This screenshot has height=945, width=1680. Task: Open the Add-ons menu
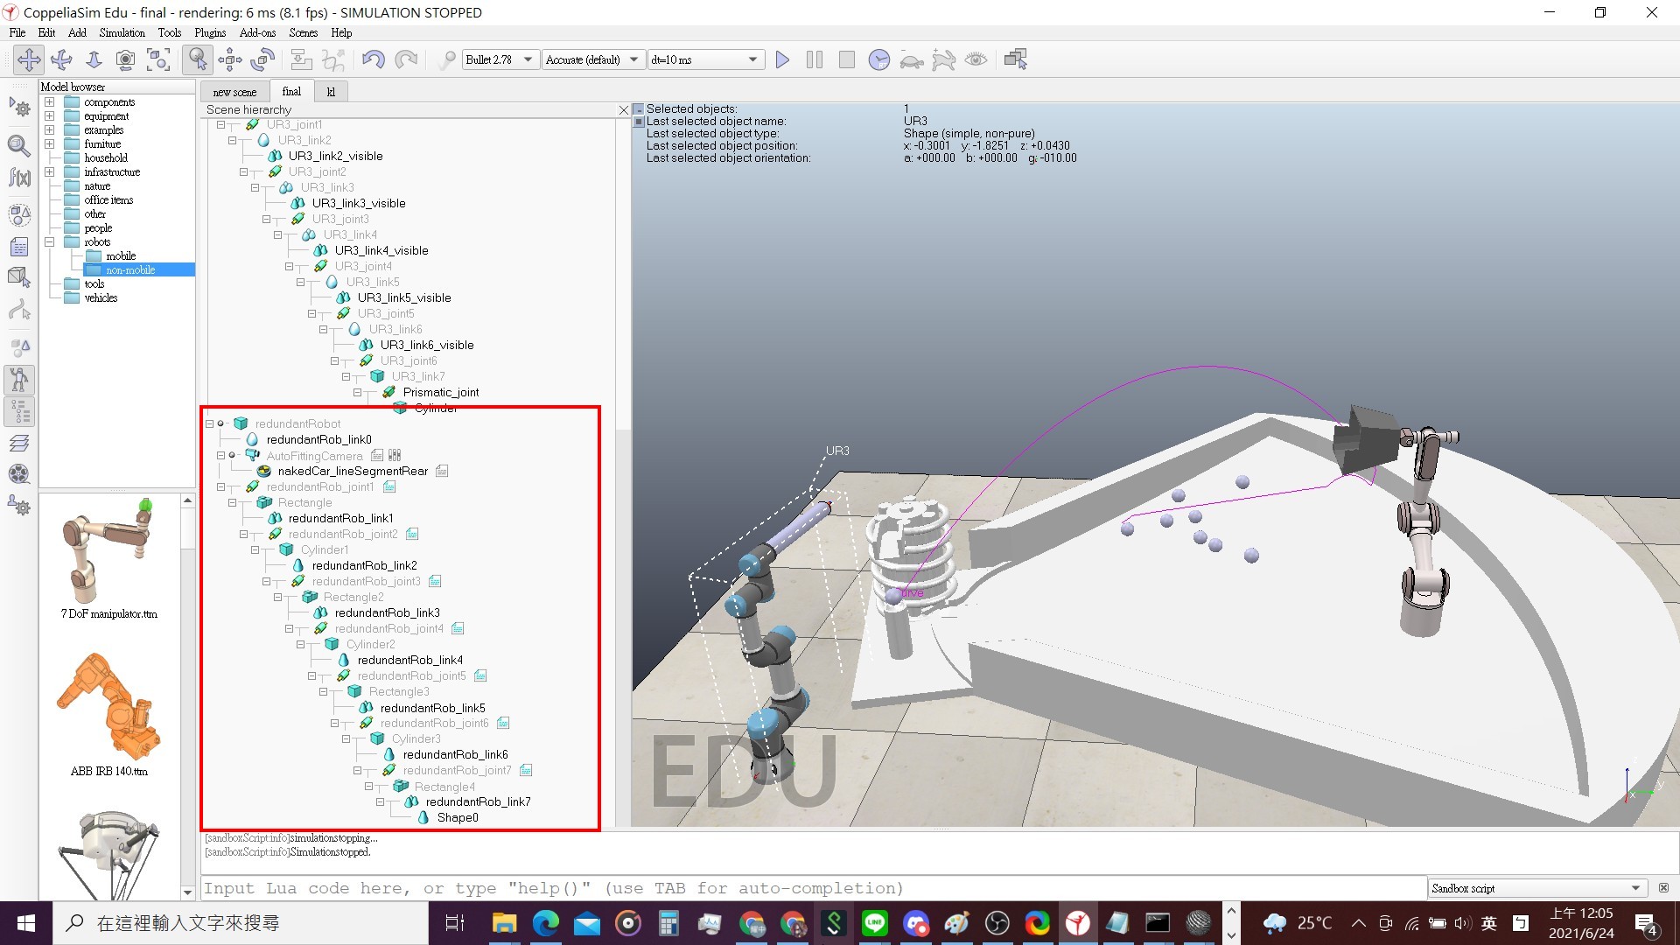tap(257, 32)
